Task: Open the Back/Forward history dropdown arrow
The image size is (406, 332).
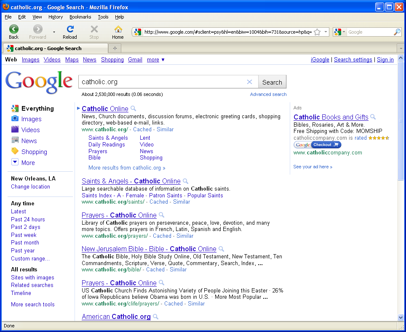Action: [x=54, y=32]
